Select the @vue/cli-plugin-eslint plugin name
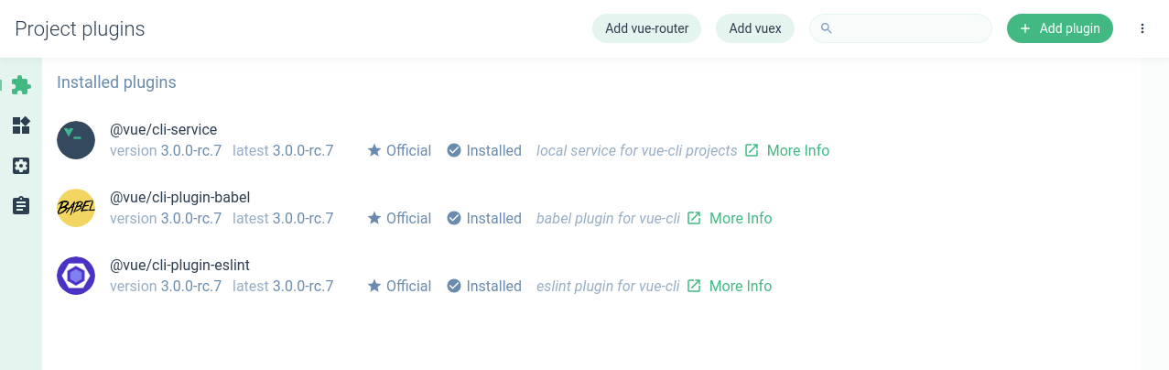 click(180, 265)
